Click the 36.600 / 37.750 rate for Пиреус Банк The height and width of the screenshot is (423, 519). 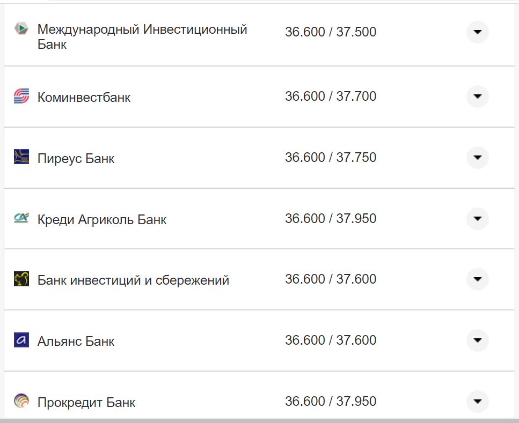coord(331,158)
